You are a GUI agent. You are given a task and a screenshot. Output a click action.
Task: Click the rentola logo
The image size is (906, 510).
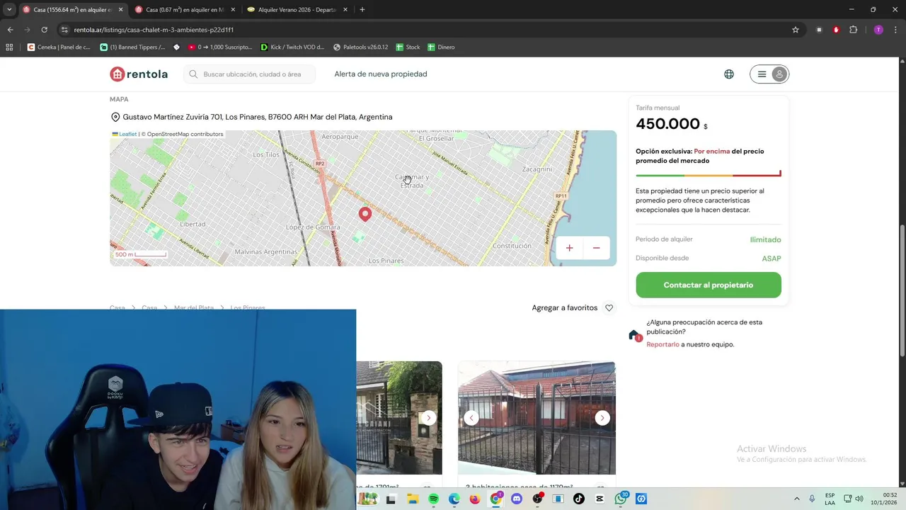pyautogui.click(x=139, y=74)
